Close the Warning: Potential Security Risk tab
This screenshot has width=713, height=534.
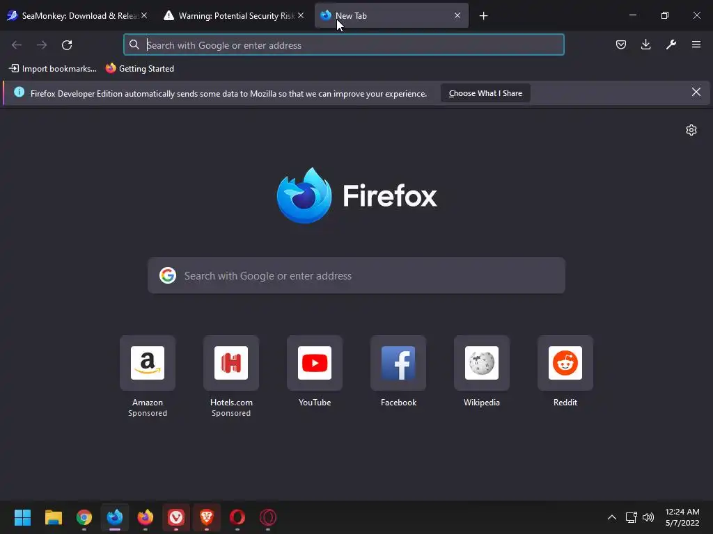(x=301, y=15)
